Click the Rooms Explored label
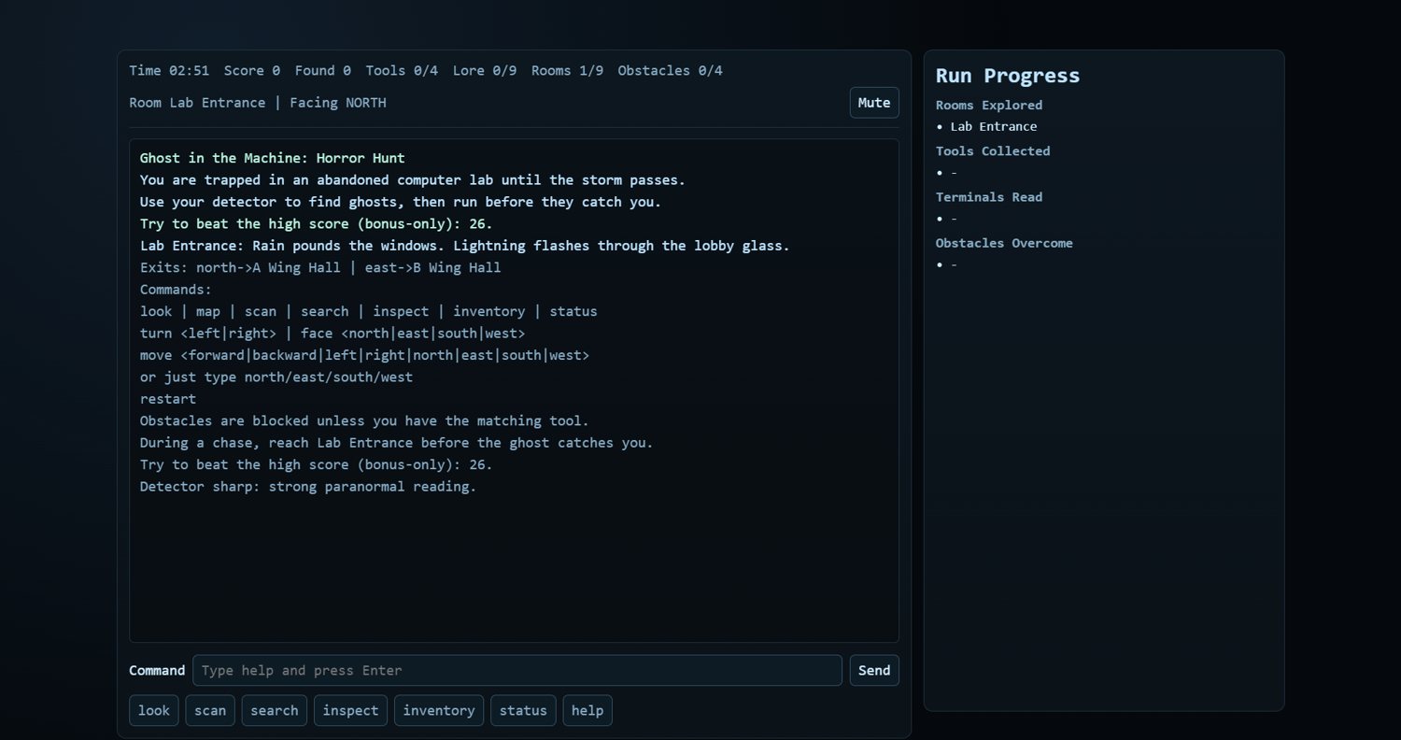This screenshot has height=740, width=1401. [989, 106]
